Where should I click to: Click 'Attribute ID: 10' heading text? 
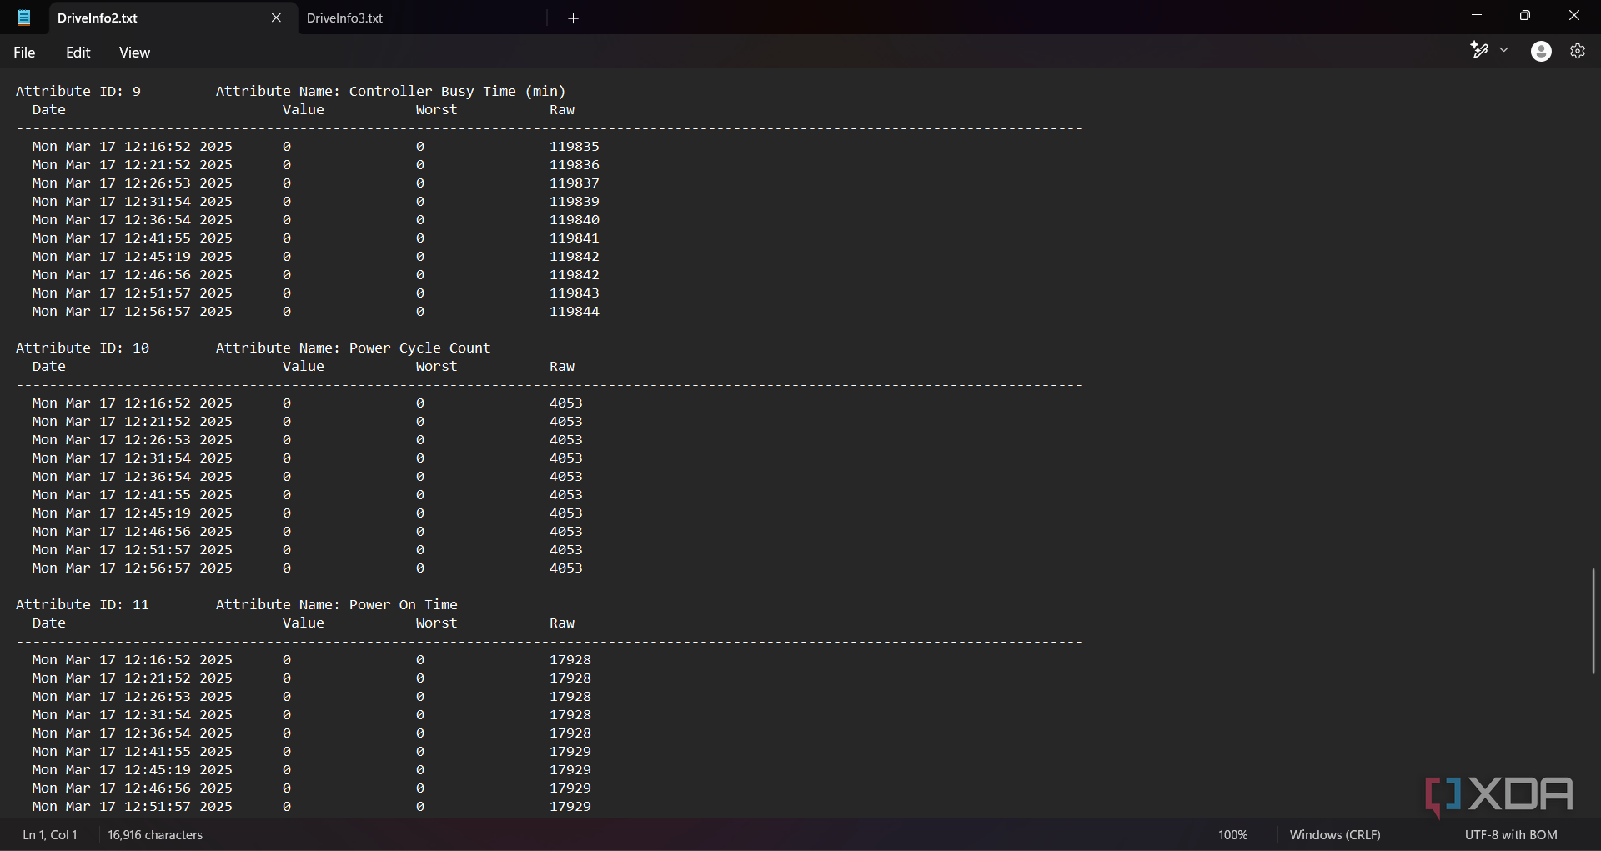[83, 348]
